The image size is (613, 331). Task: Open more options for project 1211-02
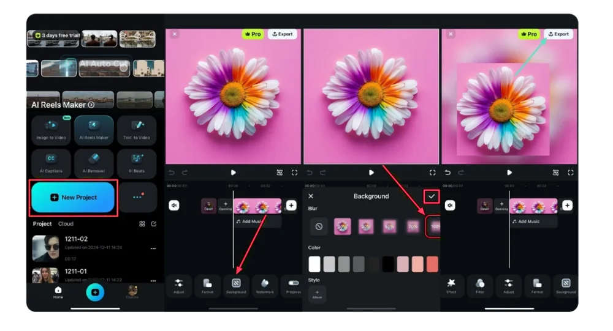click(153, 248)
